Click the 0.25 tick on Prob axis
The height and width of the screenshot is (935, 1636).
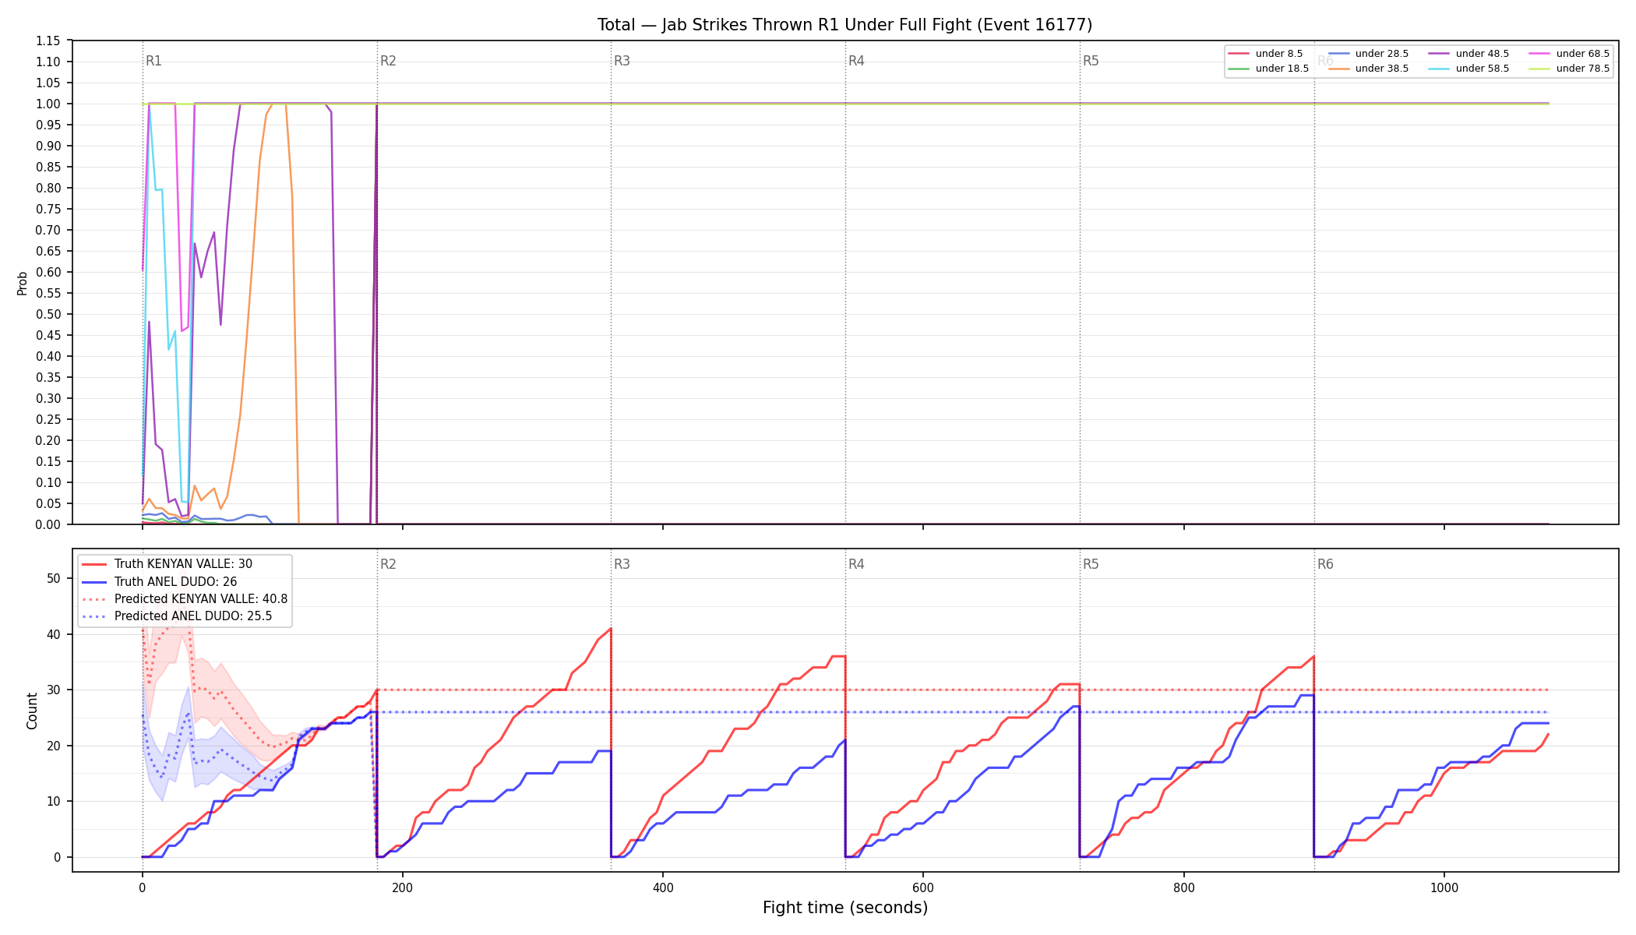[x=48, y=419]
